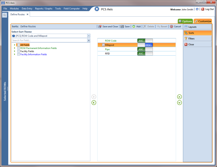This screenshot has height=167, width=217.
Task: Open the Reports / Graphs menu
Action: (x=44, y=9)
